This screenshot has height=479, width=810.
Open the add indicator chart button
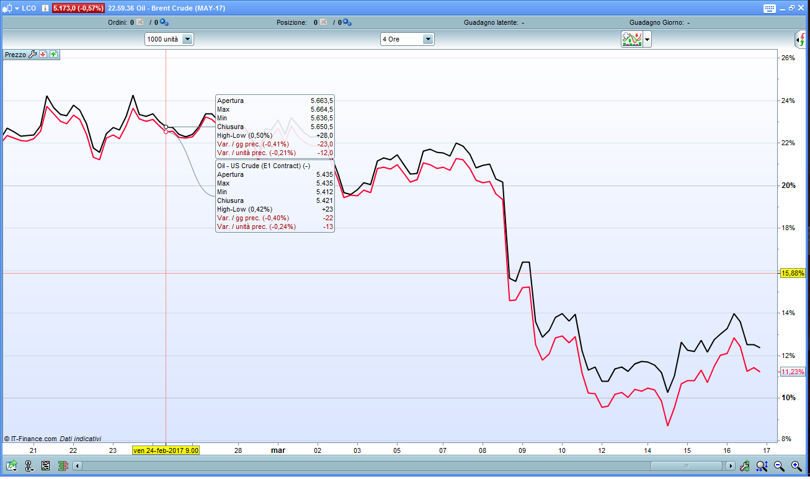[x=632, y=39]
